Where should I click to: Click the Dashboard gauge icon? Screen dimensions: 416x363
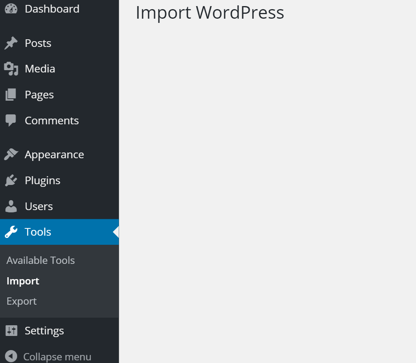[x=10, y=8]
